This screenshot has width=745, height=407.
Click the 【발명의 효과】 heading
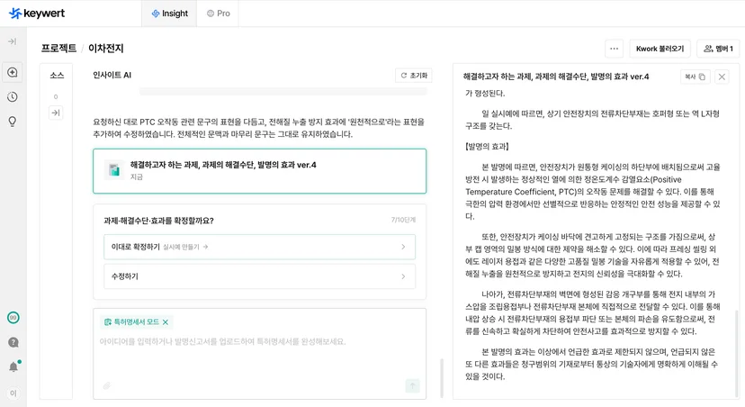coord(487,147)
